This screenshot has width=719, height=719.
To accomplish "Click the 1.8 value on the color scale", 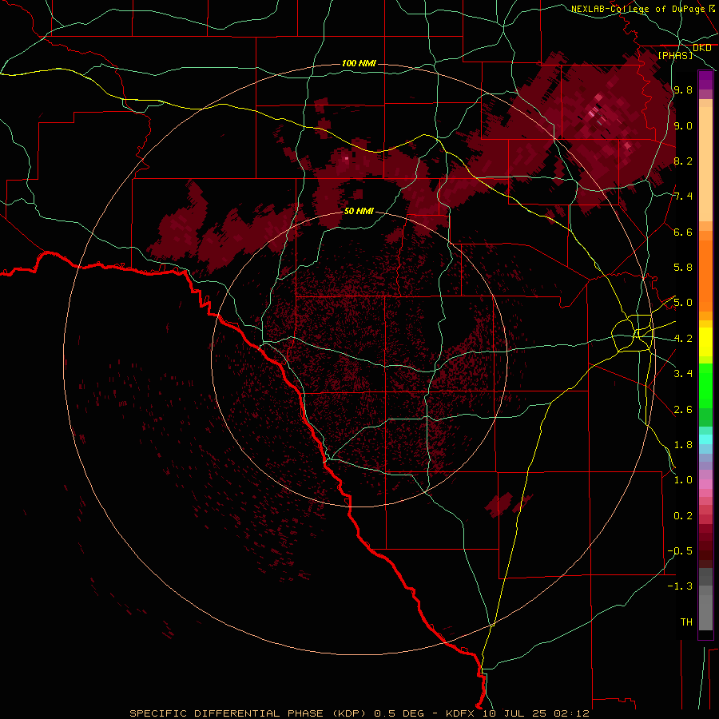I will (x=683, y=445).
